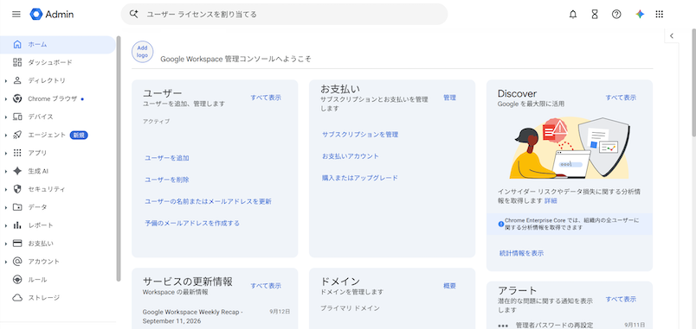Click the ストレージ cloud icon

[17, 298]
